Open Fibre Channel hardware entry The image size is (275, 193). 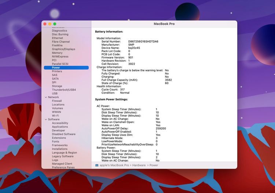tap(61, 41)
